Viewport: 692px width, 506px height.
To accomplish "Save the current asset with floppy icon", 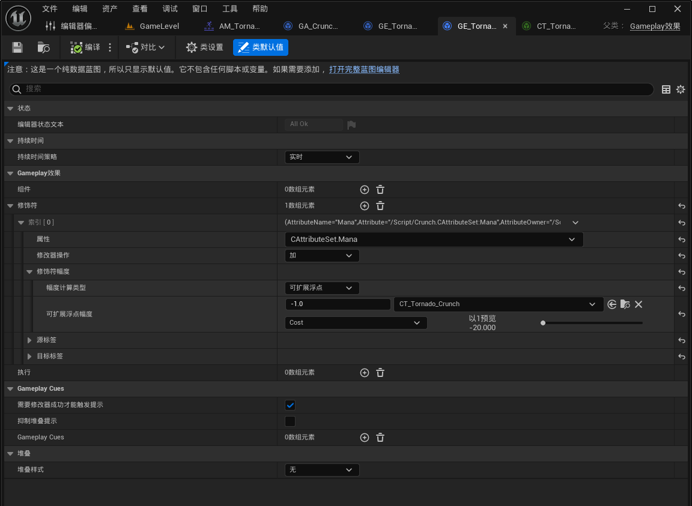I will click(x=17, y=47).
